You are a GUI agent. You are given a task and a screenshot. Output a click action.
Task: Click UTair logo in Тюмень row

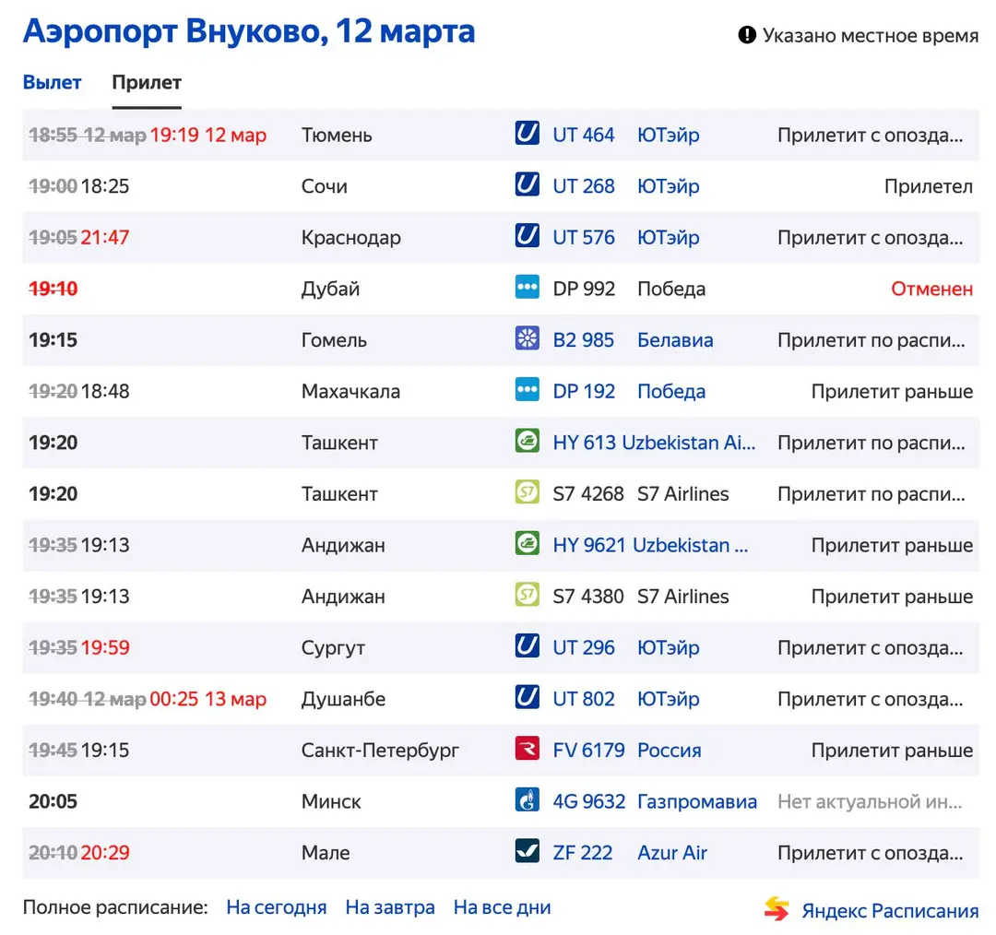coord(527,134)
